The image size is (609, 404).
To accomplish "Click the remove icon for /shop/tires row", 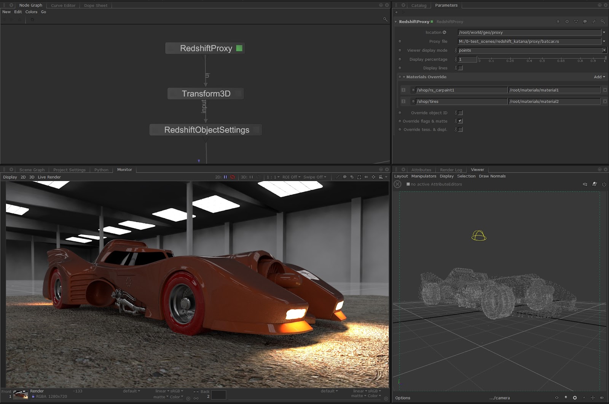I will tap(605, 101).
